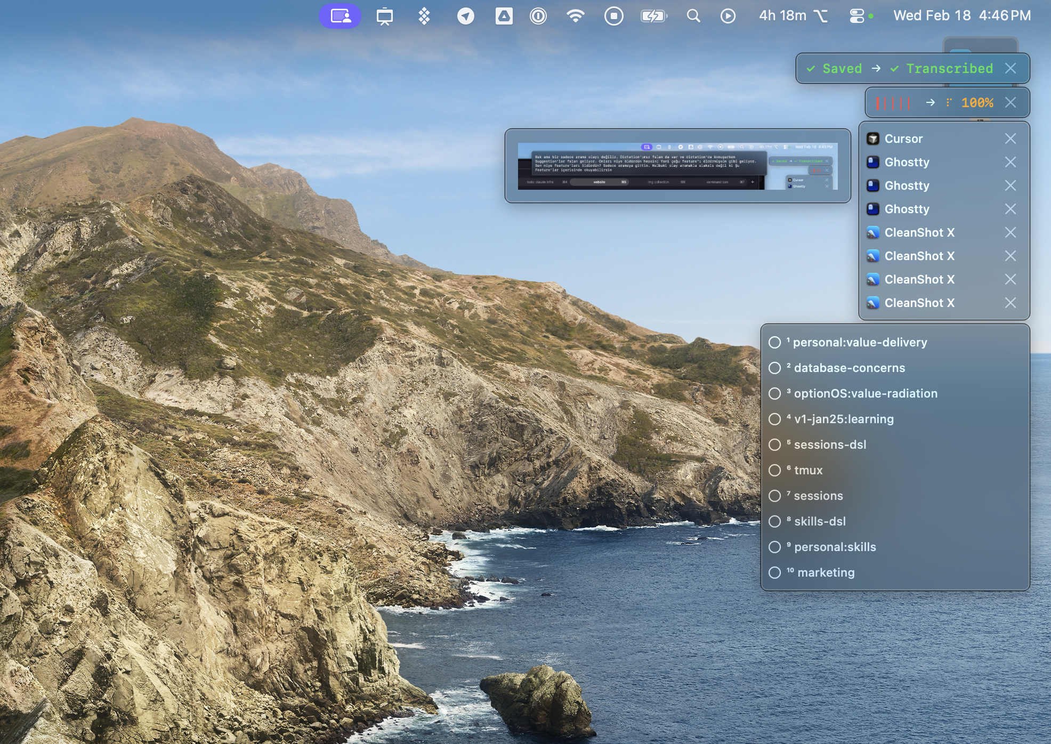This screenshot has width=1051, height=744.
Task: Open Spotlight via the magnifier menu bar icon
Action: (x=693, y=16)
